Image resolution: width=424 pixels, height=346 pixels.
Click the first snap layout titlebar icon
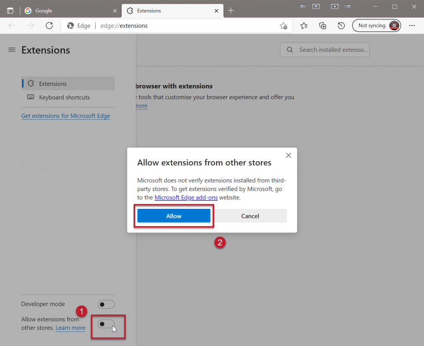point(304,7)
